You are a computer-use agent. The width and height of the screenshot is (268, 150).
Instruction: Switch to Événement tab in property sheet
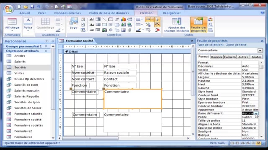click(230, 57)
